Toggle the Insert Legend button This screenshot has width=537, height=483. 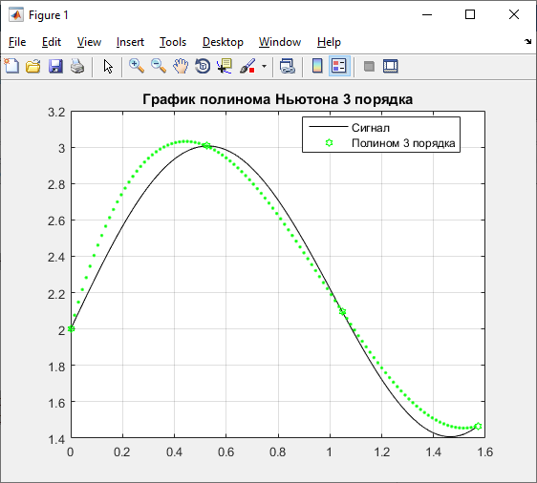pyautogui.click(x=339, y=66)
